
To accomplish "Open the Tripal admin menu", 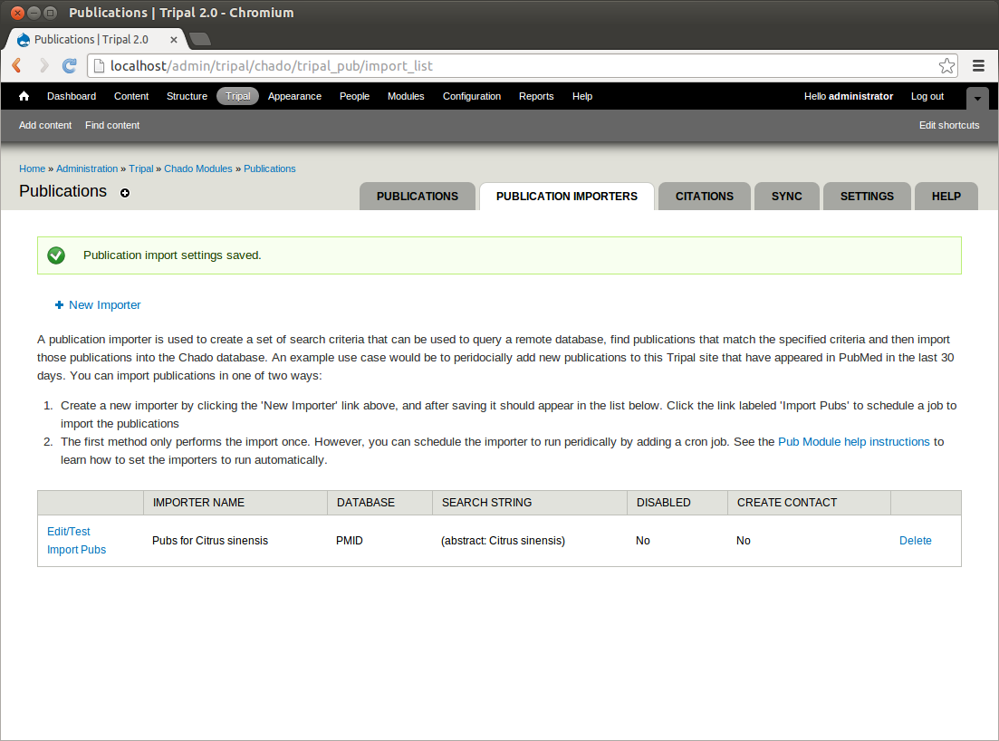I will pos(237,96).
